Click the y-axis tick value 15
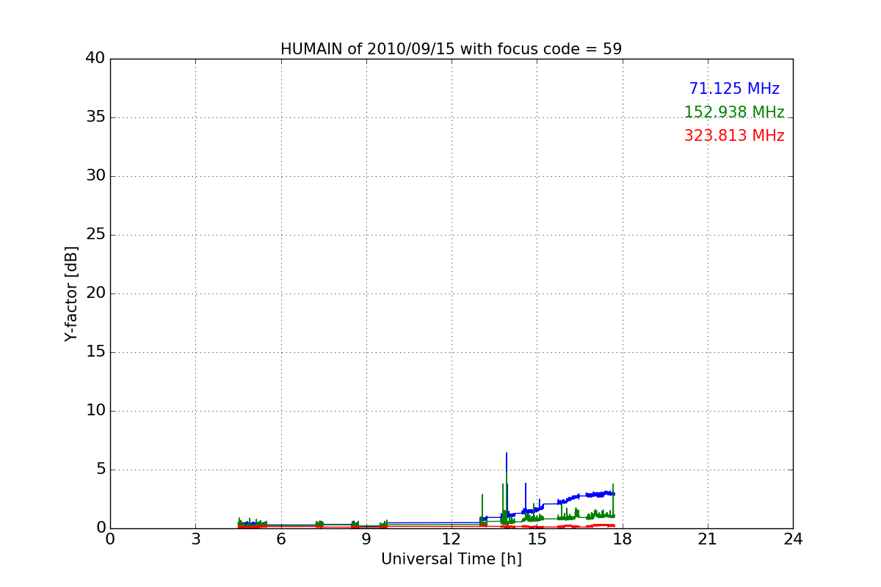 pyautogui.click(x=95, y=352)
